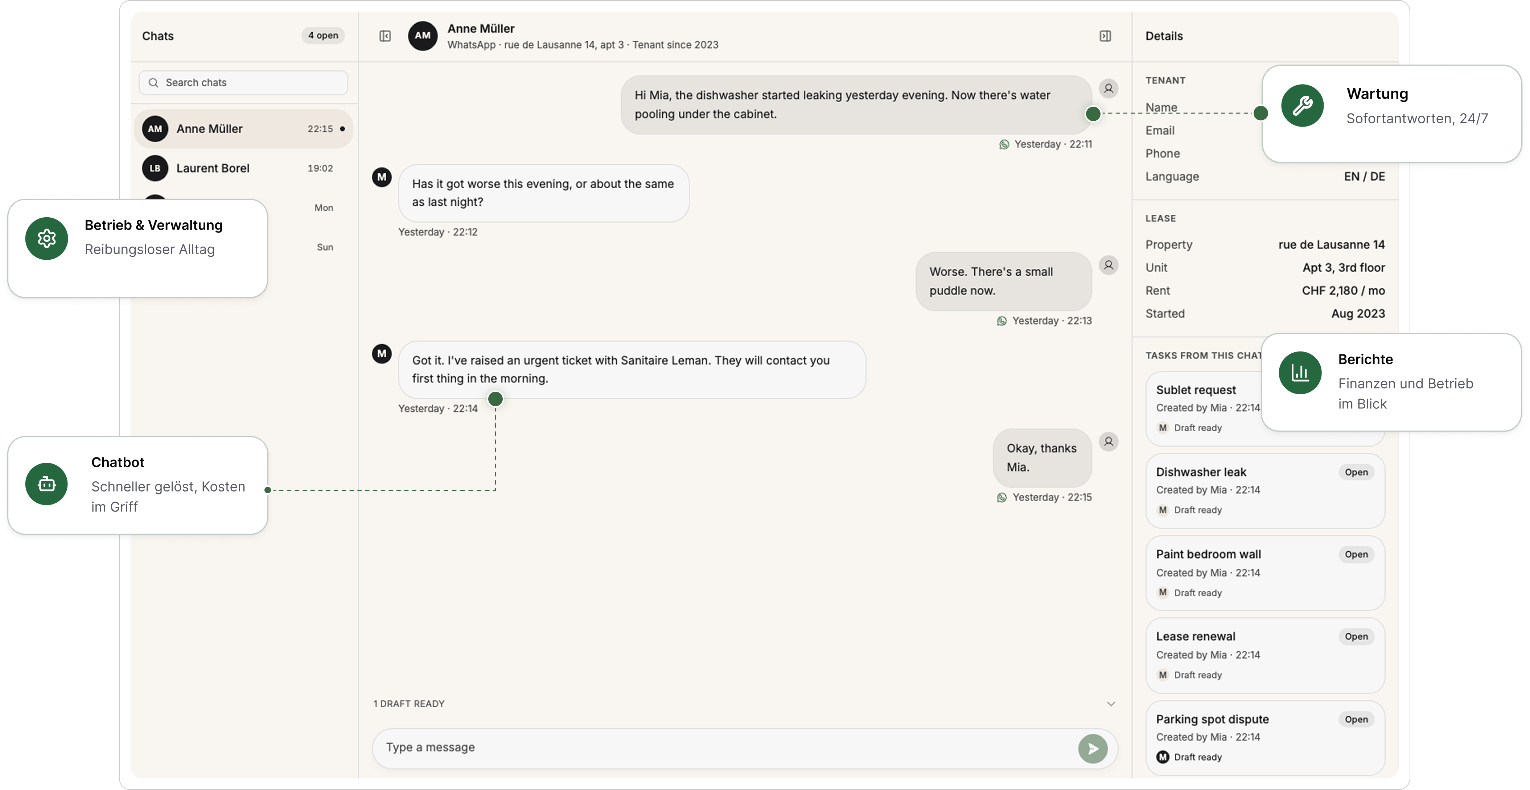Click the 'Has it got worse this evening' message
This screenshot has width=1530, height=790.
coord(543,193)
